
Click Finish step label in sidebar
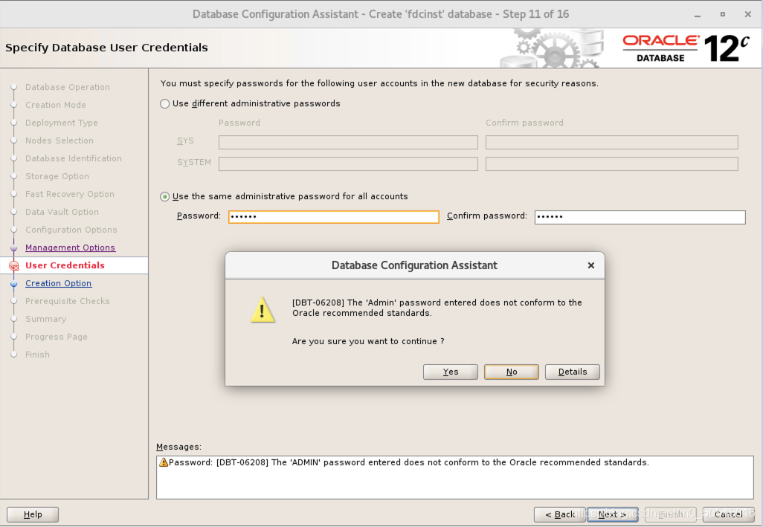pyautogui.click(x=37, y=355)
